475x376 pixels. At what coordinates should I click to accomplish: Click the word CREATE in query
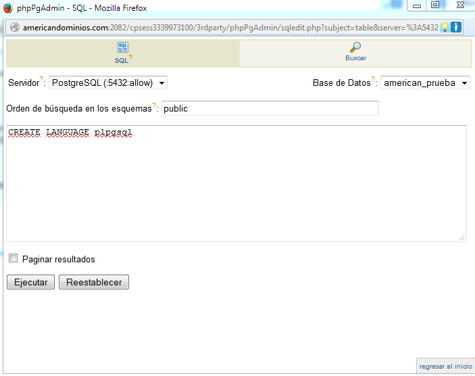[x=24, y=132]
